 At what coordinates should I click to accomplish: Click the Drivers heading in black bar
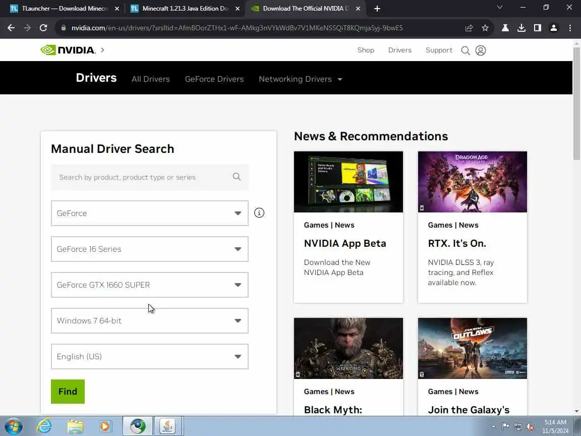click(96, 78)
